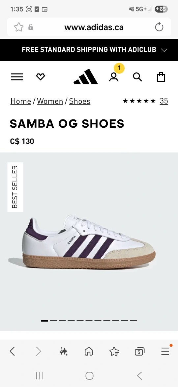Image resolution: width=178 pixels, height=387 pixels.
Task: Open the shopping bag
Action: pos(161,77)
